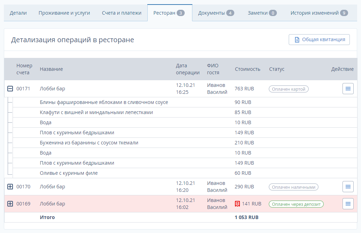
Task: Click date 12.10.21 16:02
Action: click(x=186, y=204)
